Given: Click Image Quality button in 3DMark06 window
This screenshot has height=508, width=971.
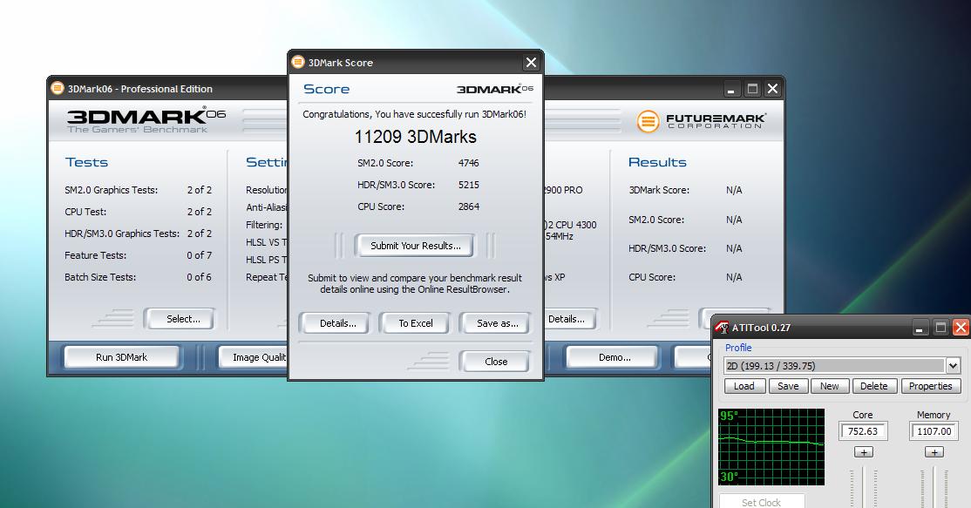Looking at the screenshot, I should [x=254, y=357].
